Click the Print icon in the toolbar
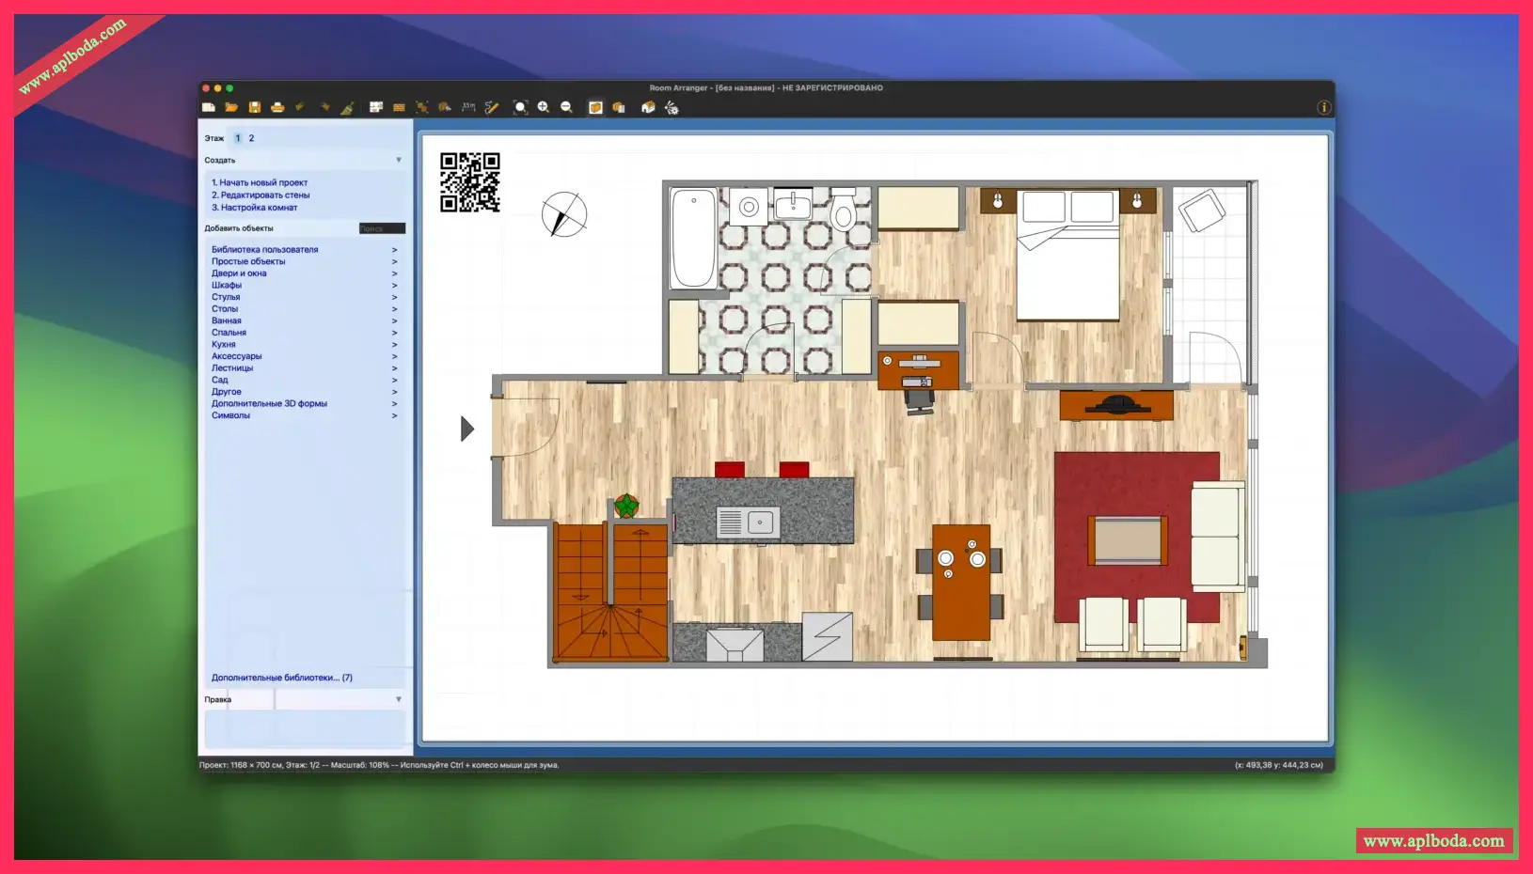The width and height of the screenshot is (1533, 874). [276, 107]
